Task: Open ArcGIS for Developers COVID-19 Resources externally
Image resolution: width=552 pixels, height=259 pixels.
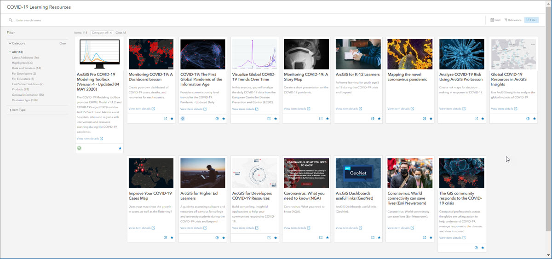Action: point(269,237)
